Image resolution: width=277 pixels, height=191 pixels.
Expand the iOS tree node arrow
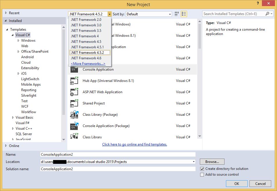[18, 74]
